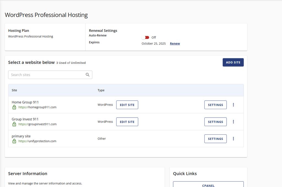Click the WordPress Professional Hosting page title

tap(46, 15)
